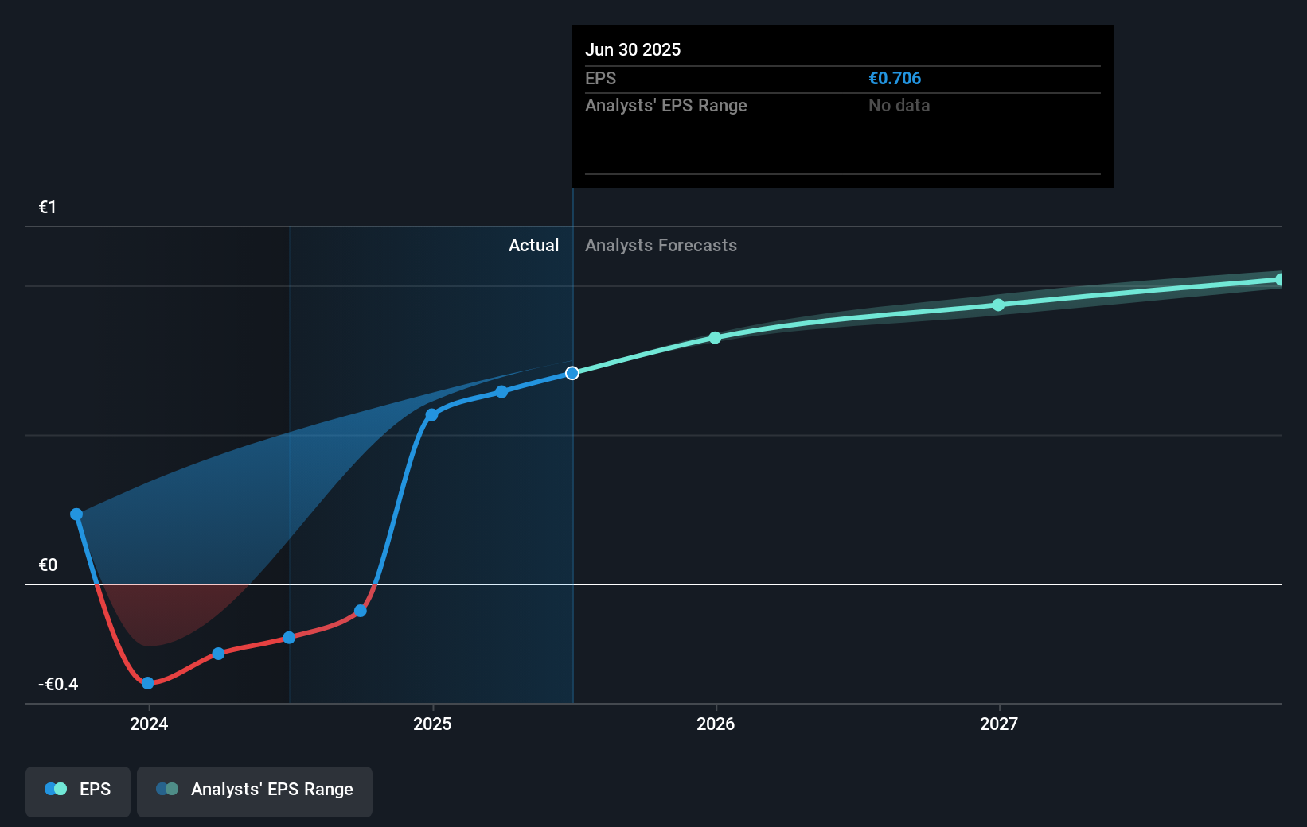
Task: Select the lowest data point near -€0.4
Action: click(147, 682)
